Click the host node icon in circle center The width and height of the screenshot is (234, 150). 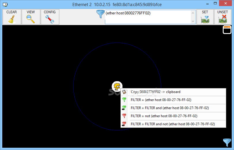click(x=117, y=86)
